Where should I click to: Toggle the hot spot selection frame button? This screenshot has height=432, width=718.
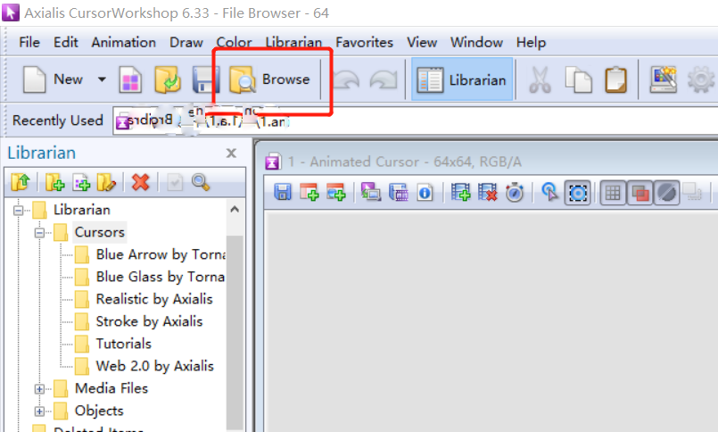[577, 193]
